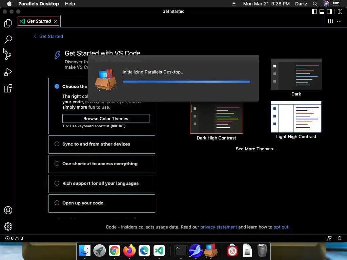Toggle the secondary side bar layout icon
Screen dimensions: 347x260
click(329, 12)
